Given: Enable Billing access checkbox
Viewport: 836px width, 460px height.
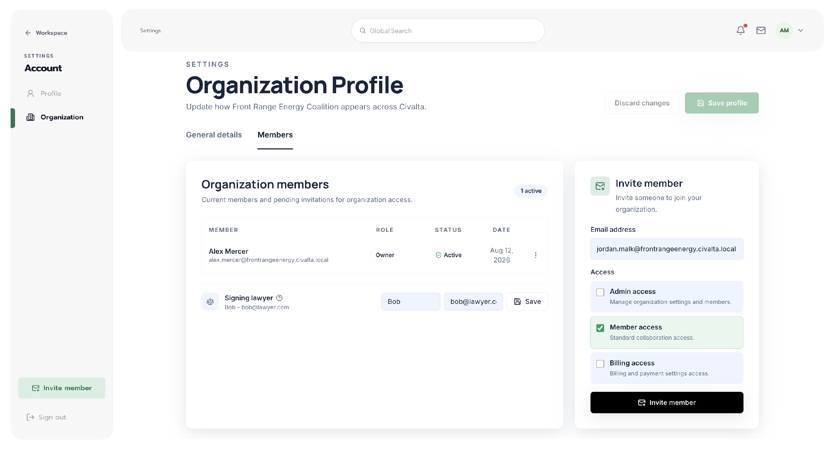Looking at the screenshot, I should (x=600, y=364).
